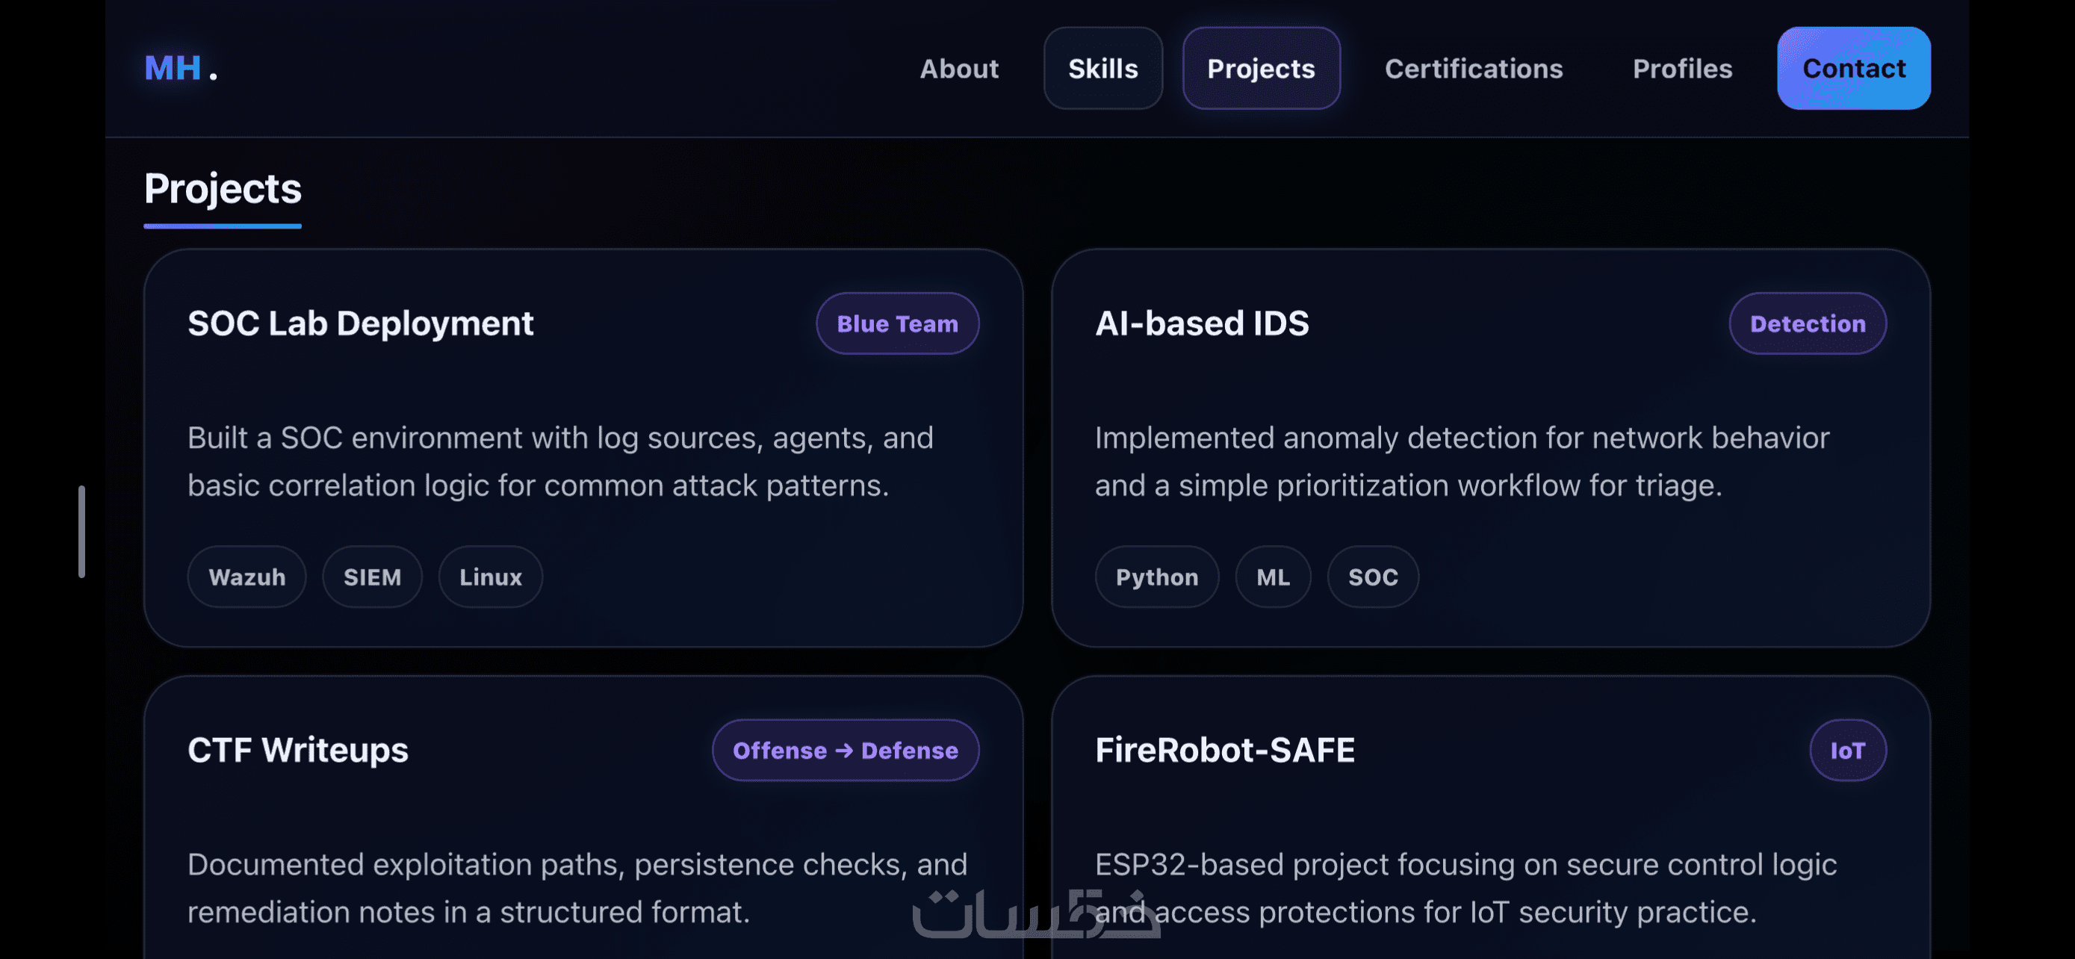Open the SOC Lab Deployment project title
The width and height of the screenshot is (2075, 959).
coord(360,323)
